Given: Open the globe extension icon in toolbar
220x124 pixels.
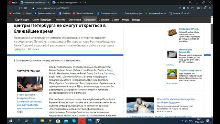Looking at the screenshot, I should [198, 8].
